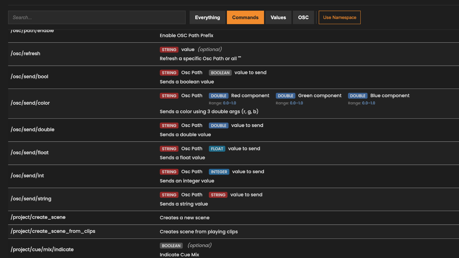Select the Everything filter tab

(x=207, y=17)
